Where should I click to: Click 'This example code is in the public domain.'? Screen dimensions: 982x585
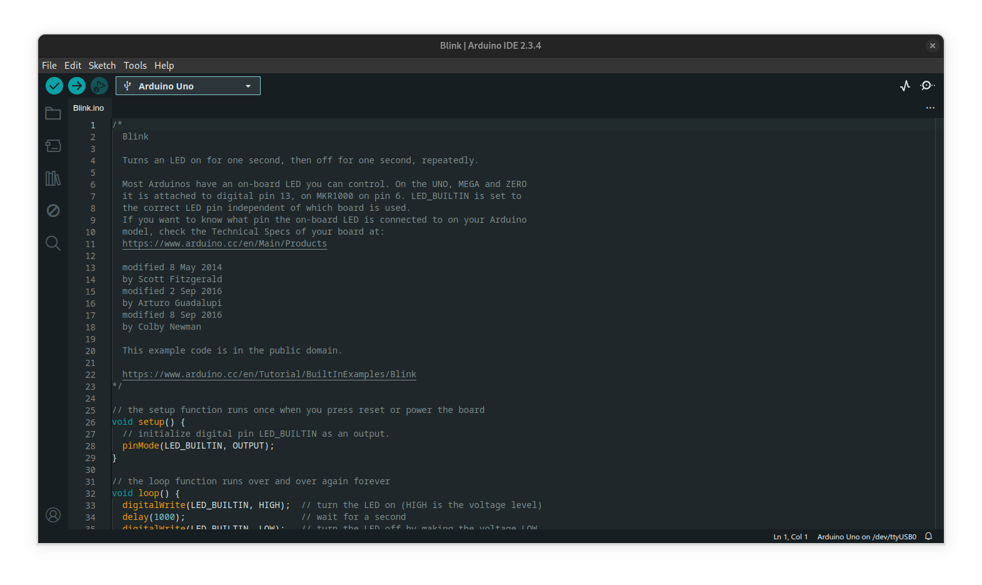pyautogui.click(x=232, y=350)
